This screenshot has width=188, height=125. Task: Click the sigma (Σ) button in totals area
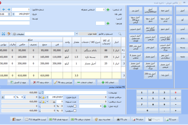click(3, 97)
